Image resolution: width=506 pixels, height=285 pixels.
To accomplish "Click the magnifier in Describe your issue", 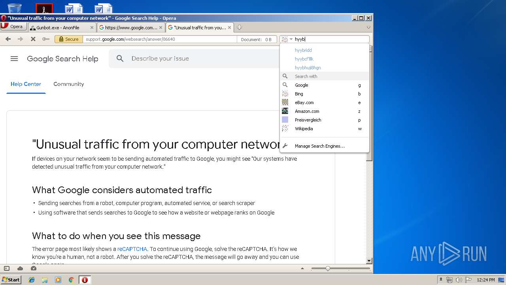I will click(120, 59).
